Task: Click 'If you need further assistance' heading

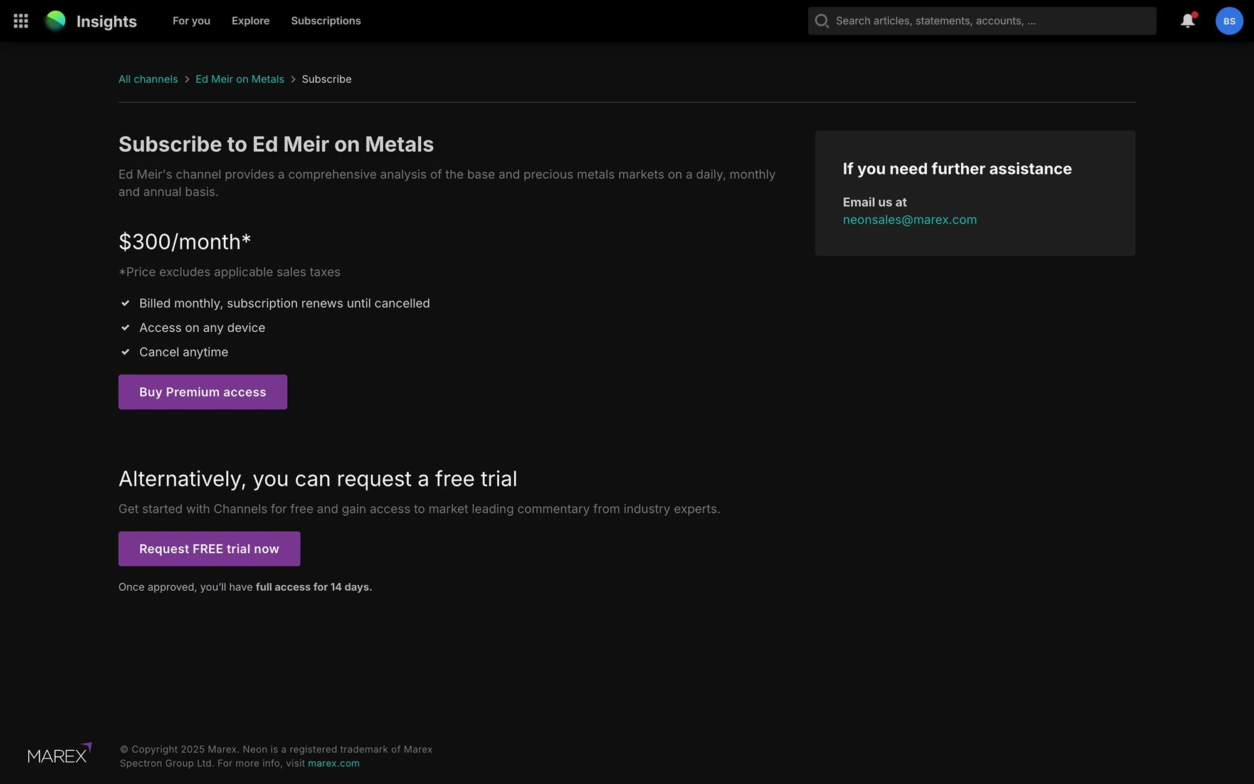Action: (957, 169)
